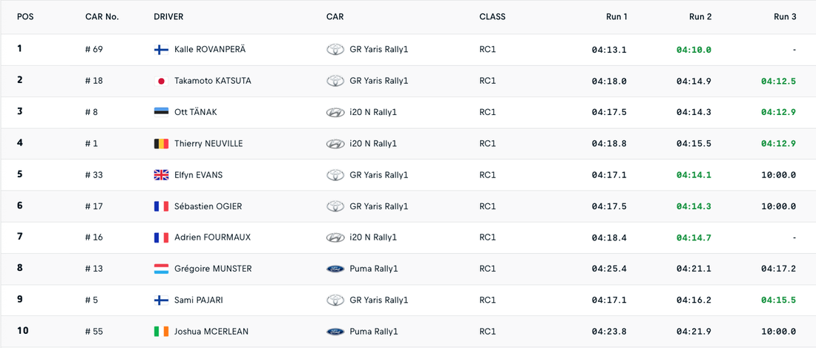Click the DRIVER column header
The image size is (816, 348).
[168, 16]
